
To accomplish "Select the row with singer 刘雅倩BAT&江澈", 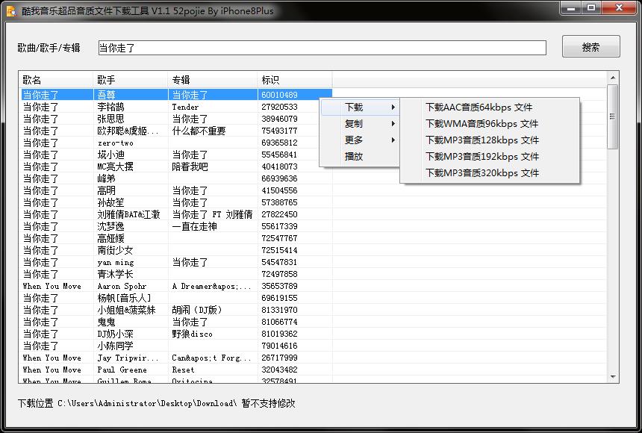I will point(176,214).
